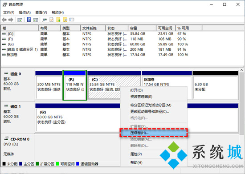Click the scroll-up arrow of the disk graphic pane
The height and width of the screenshot is (174, 245).
click(241, 70)
